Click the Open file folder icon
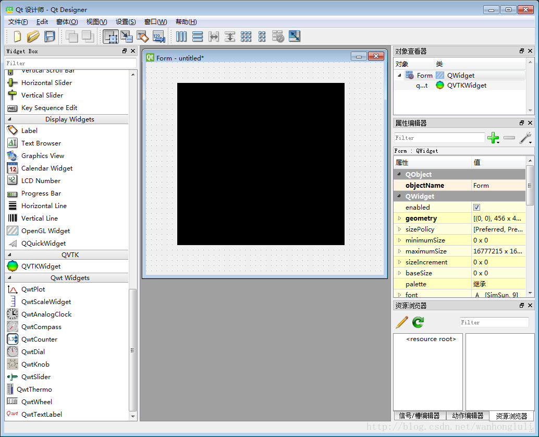 click(x=33, y=37)
